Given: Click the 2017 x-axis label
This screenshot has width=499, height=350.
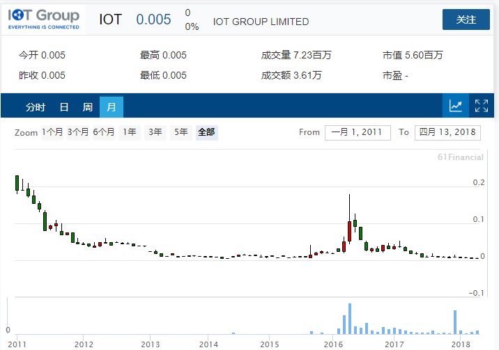Looking at the screenshot, I should [394, 344].
